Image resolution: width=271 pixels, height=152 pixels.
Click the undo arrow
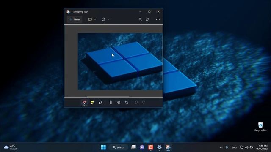pyautogui.click(x=136, y=103)
